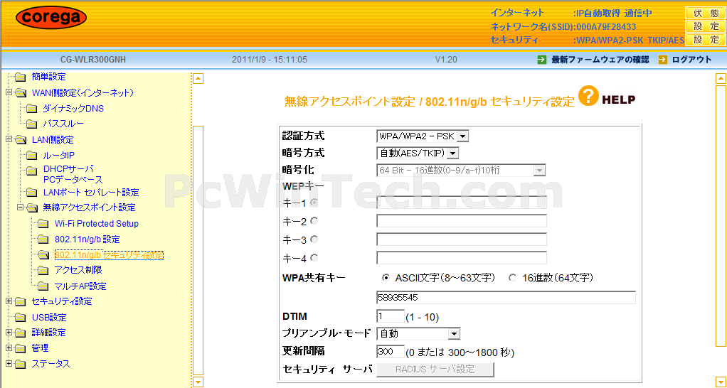Select the キー2 radio button

pyautogui.click(x=314, y=221)
